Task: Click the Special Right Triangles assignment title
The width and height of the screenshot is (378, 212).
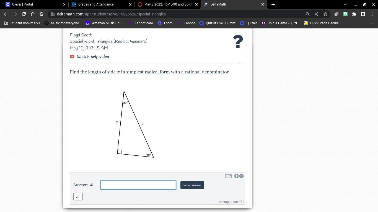Action: (x=108, y=41)
